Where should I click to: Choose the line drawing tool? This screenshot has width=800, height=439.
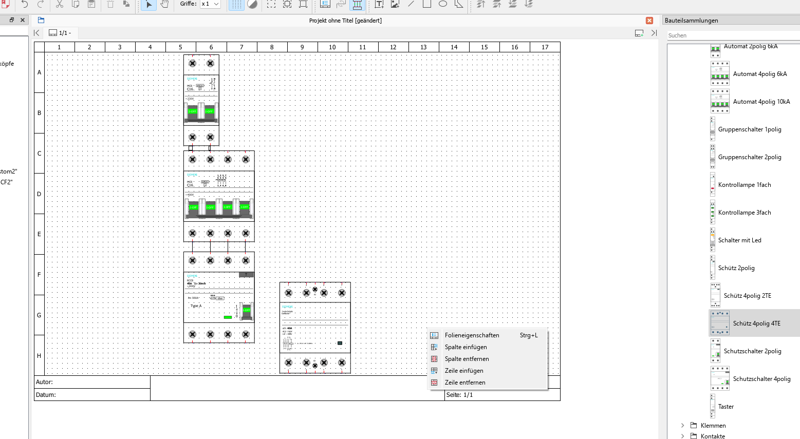click(x=411, y=4)
